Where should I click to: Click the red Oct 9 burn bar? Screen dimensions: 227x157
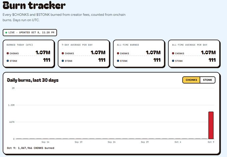[211, 125]
